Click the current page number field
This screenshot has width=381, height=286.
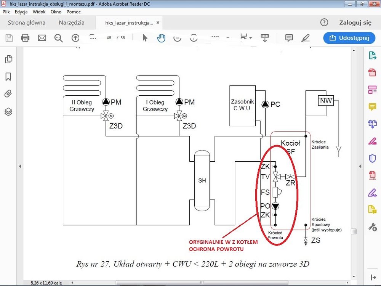pyautogui.click(x=109, y=38)
